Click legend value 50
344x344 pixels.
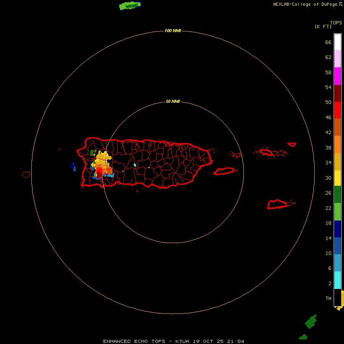click(328, 102)
